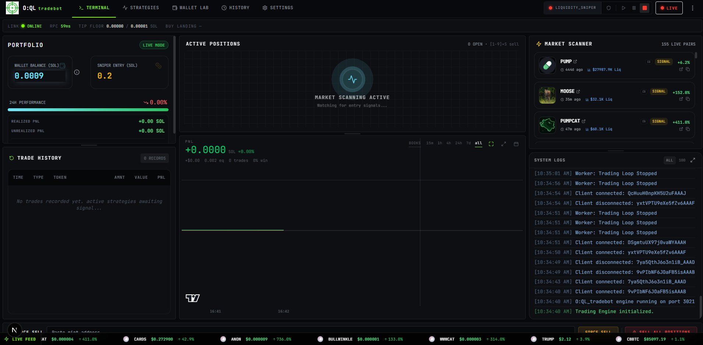Image resolution: width=703 pixels, height=345 pixels.
Task: Open the Settings tab
Action: point(278,8)
